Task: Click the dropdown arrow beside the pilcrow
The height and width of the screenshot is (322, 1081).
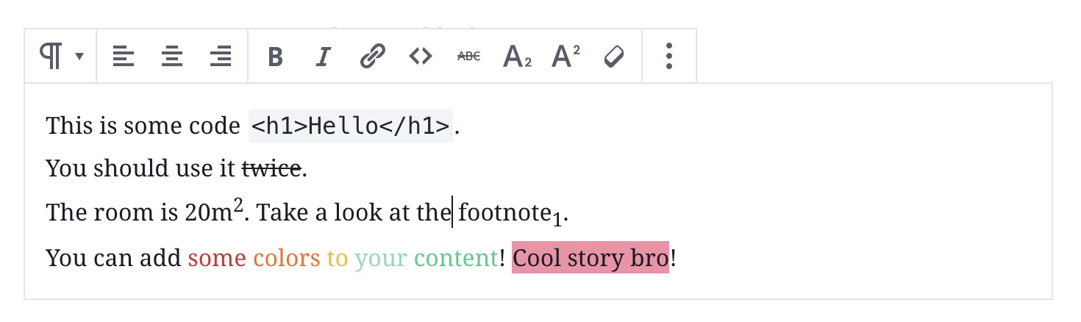Action: (x=79, y=57)
